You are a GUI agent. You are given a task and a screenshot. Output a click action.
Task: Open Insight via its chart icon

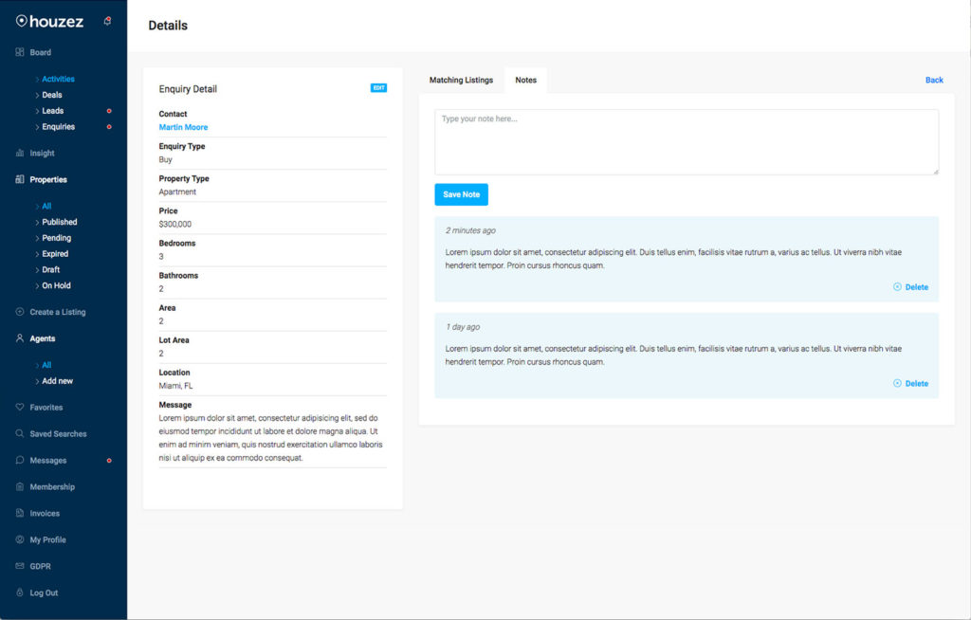(20, 153)
